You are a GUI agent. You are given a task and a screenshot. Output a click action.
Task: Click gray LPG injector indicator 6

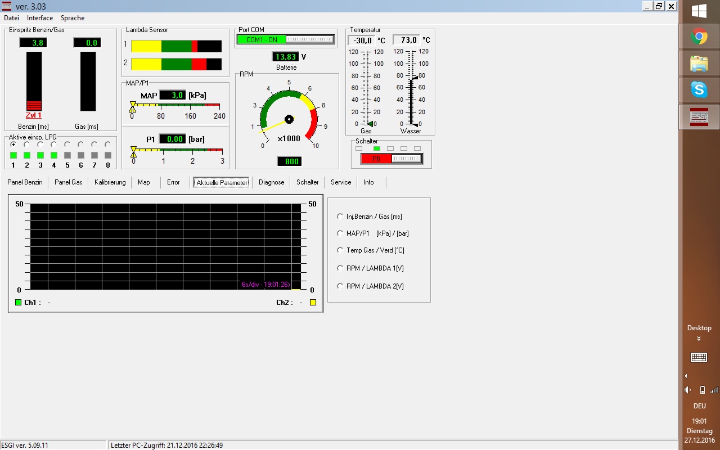point(81,155)
